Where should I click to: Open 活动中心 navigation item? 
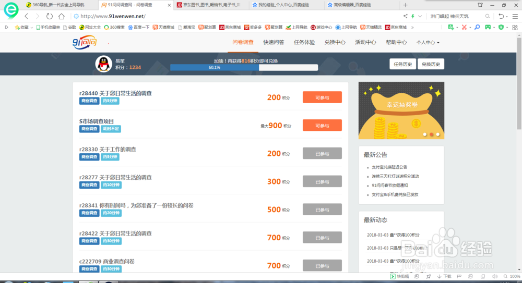coord(365,42)
